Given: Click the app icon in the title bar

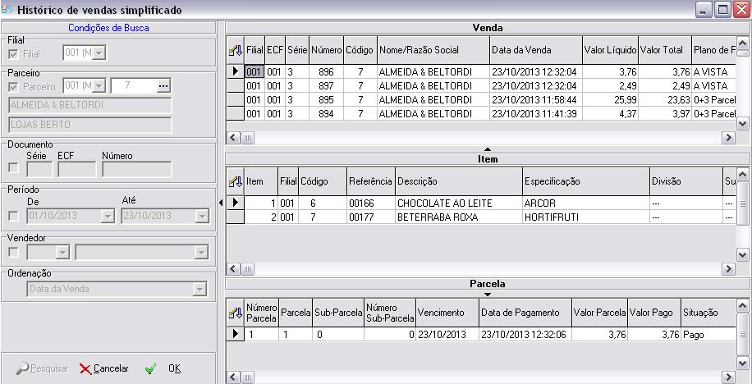Looking at the screenshot, I should (7, 9).
